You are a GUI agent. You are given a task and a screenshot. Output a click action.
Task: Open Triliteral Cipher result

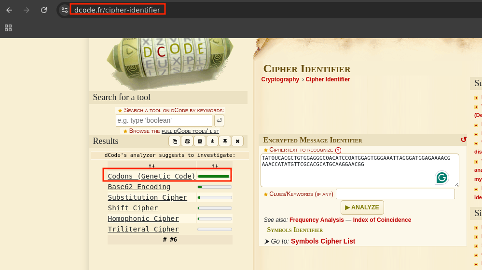(143, 229)
